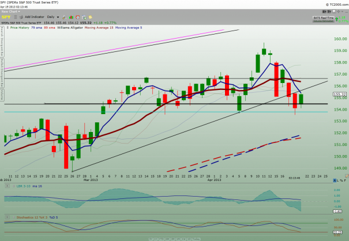Select the 89 xma legend label
This screenshot has width=349, height=241.
pyautogui.click(x=50, y=28)
